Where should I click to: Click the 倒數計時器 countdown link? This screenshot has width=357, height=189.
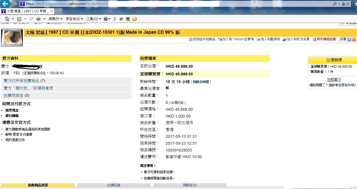pyautogui.click(x=201, y=82)
